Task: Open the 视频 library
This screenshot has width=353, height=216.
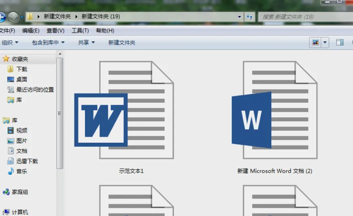Action: pos(22,130)
